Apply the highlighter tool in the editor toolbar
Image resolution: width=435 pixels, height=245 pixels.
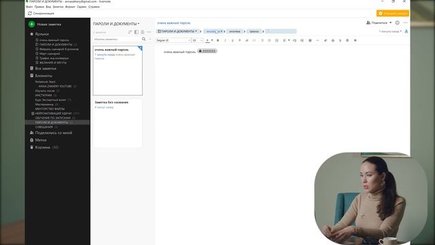(x=247, y=40)
